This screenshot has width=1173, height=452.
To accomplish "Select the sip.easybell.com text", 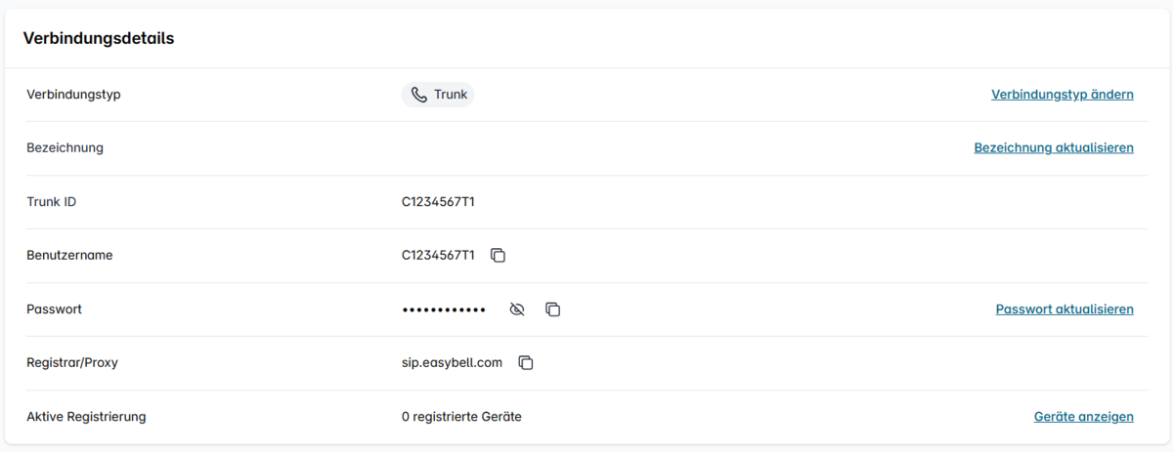I will 452,363.
